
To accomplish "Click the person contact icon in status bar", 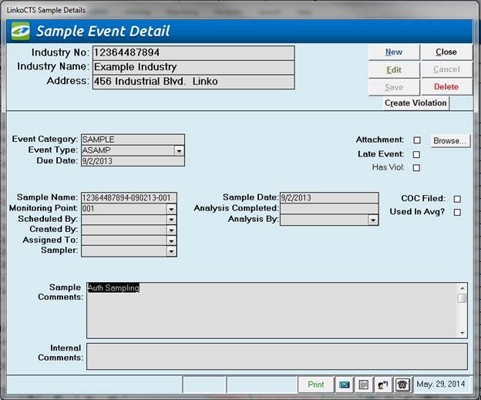I will [382, 384].
